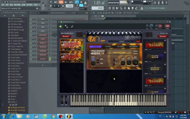Mute the Qin_RV channel LED
The height and width of the screenshot is (119, 190).
pos(31,59)
